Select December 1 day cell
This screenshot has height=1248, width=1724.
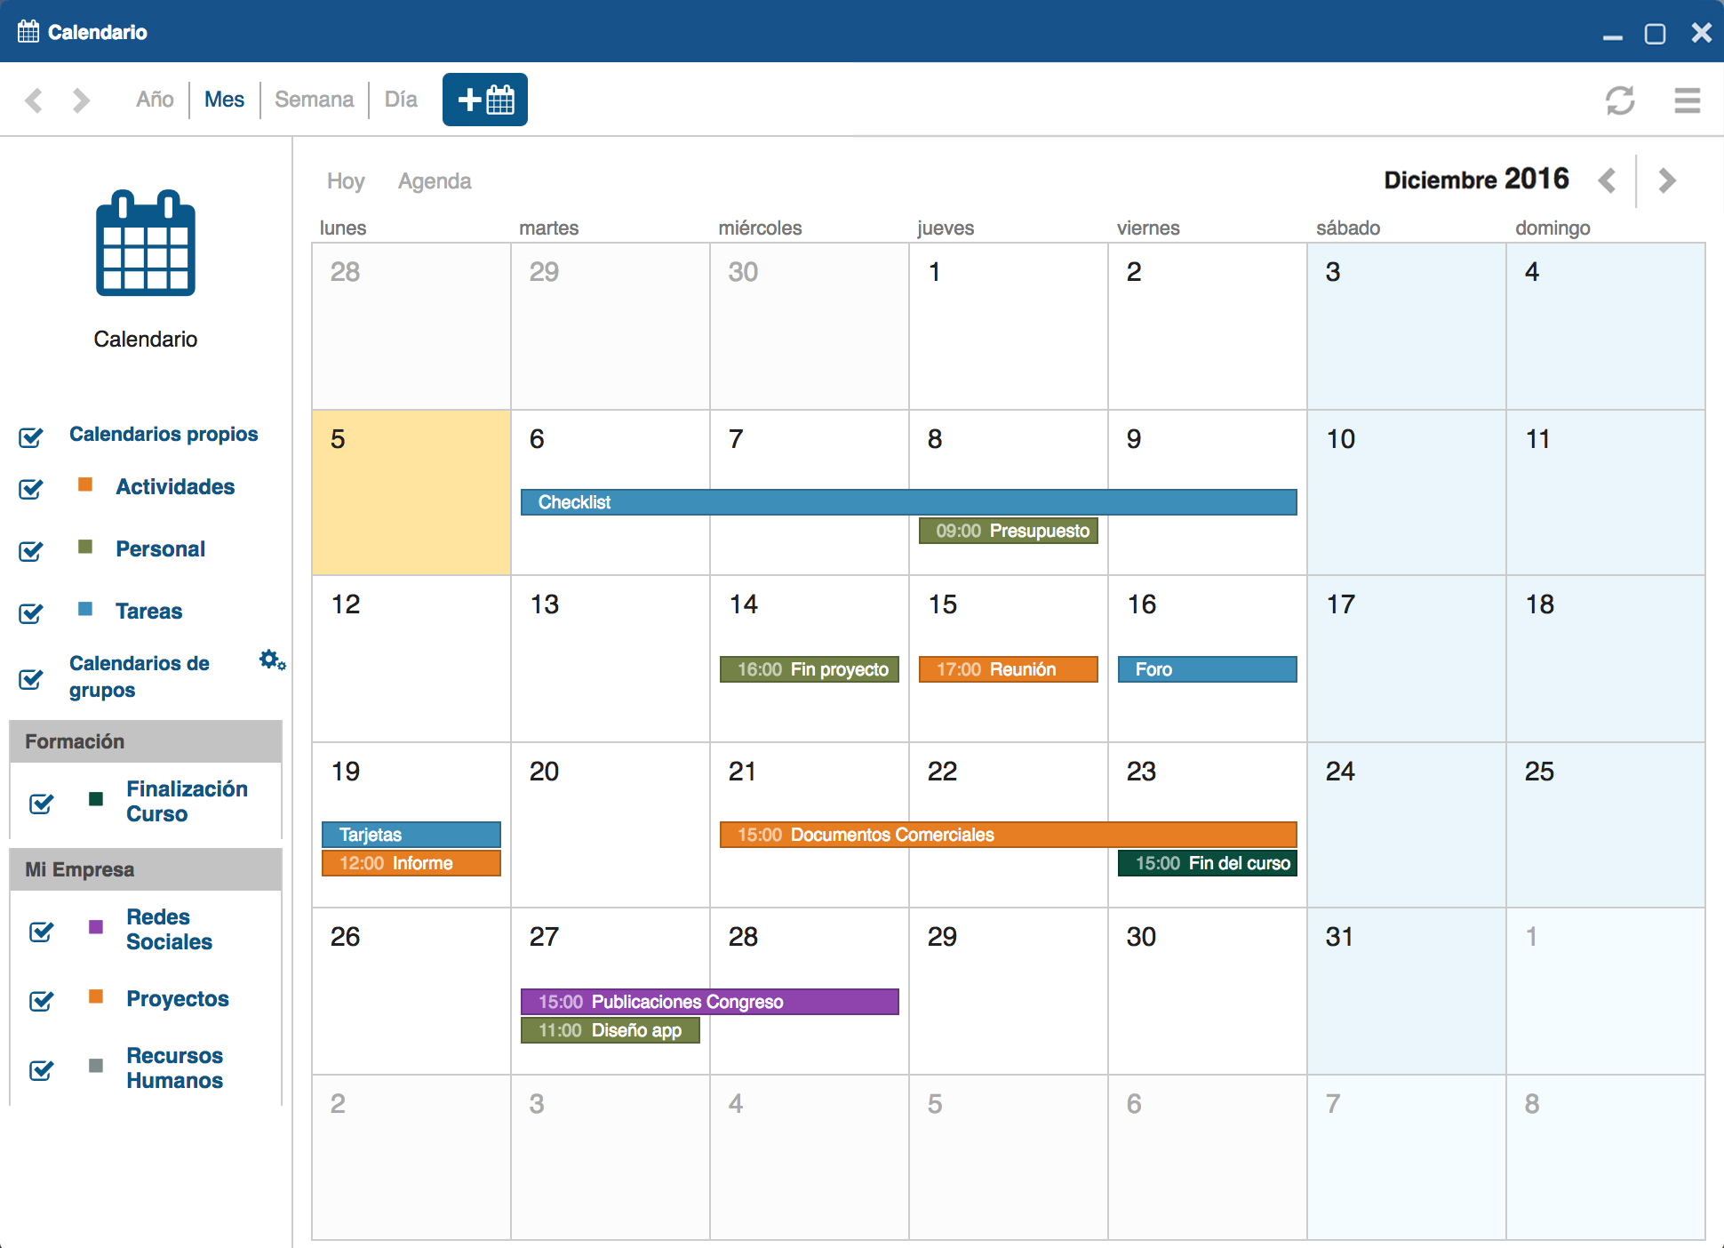pyautogui.click(x=1008, y=326)
